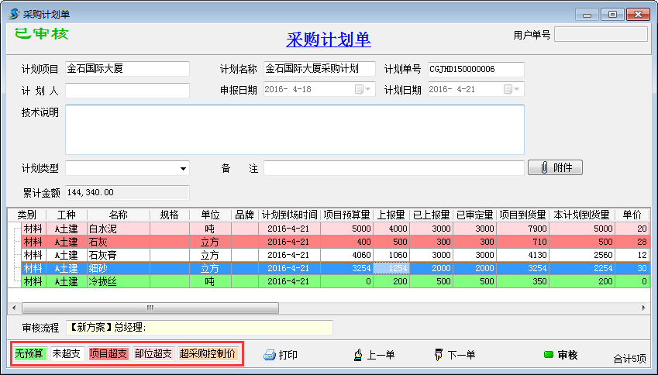Expand the 申报日期 date picker
658x375 pixels.
(369, 90)
